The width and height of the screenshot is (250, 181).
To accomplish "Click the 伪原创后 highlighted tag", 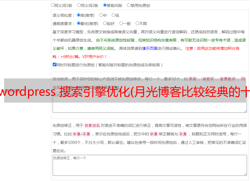I will [x=92, y=125].
